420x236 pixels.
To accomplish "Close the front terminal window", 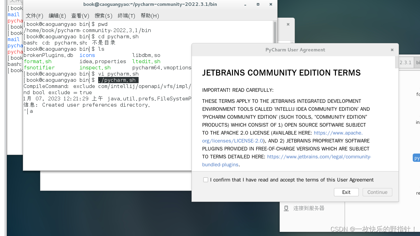I will [271, 4].
